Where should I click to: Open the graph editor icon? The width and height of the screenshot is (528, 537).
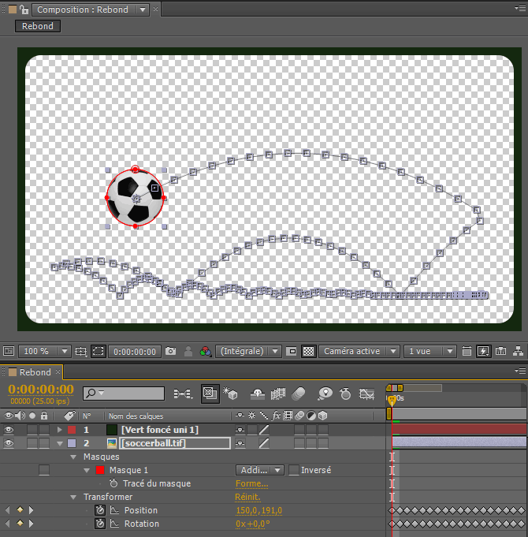[x=366, y=393]
